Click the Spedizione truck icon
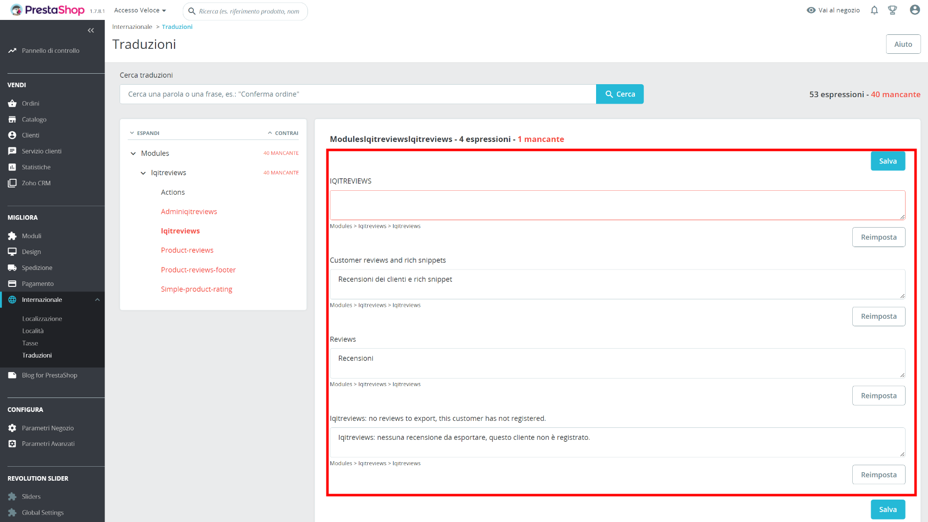The height and width of the screenshot is (522, 928). (12, 268)
